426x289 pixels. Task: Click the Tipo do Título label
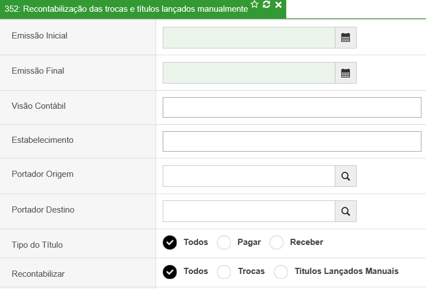coord(37,245)
